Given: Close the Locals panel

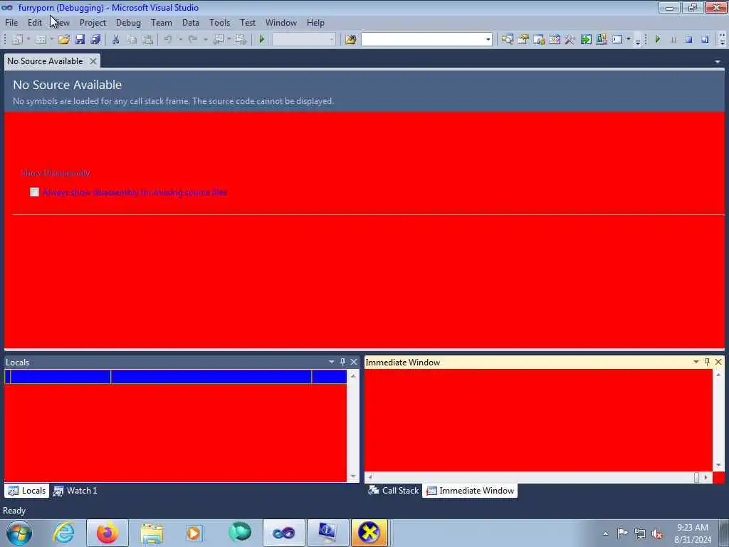Looking at the screenshot, I should pos(354,361).
